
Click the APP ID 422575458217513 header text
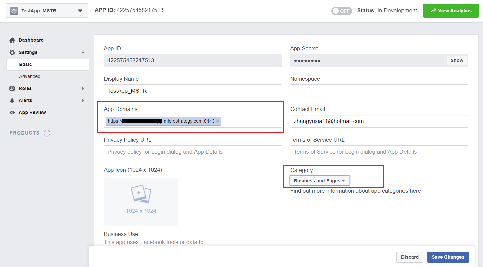point(129,10)
